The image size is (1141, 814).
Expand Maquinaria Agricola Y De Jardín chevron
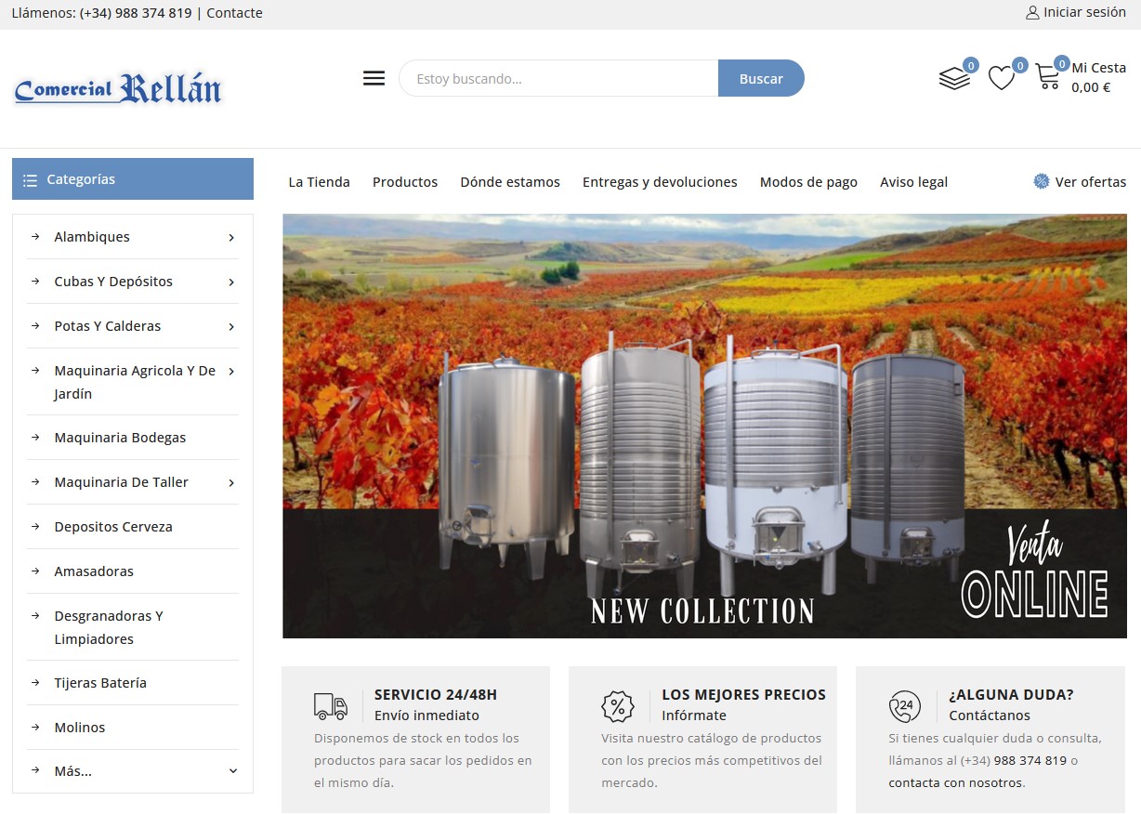tap(231, 372)
